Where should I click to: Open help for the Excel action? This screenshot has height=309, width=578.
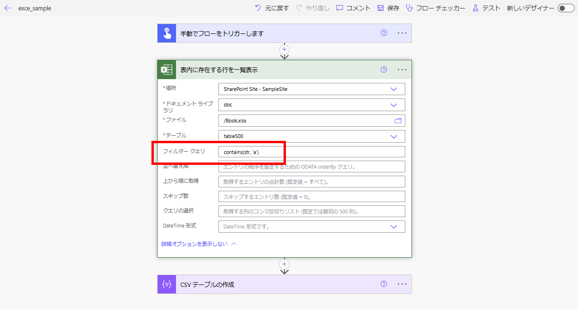pos(383,69)
